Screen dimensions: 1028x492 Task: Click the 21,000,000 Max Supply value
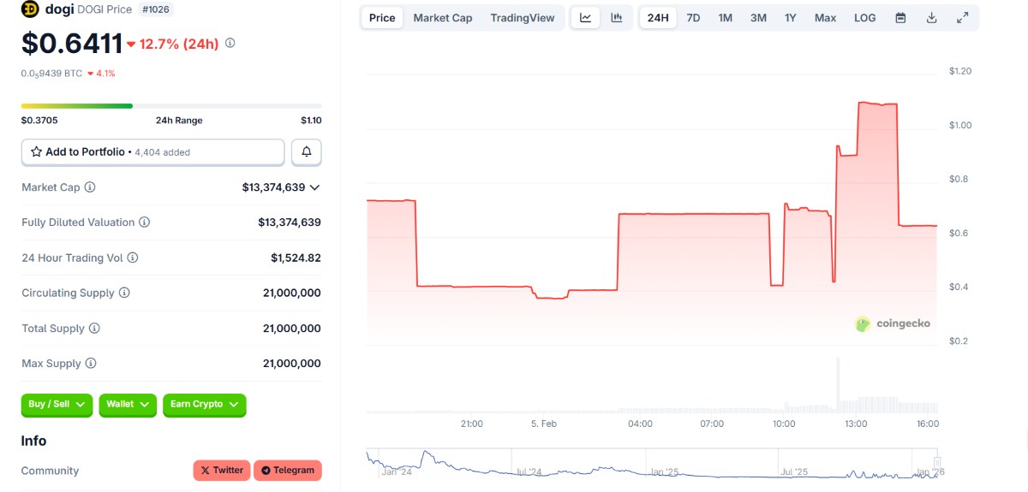(x=292, y=364)
